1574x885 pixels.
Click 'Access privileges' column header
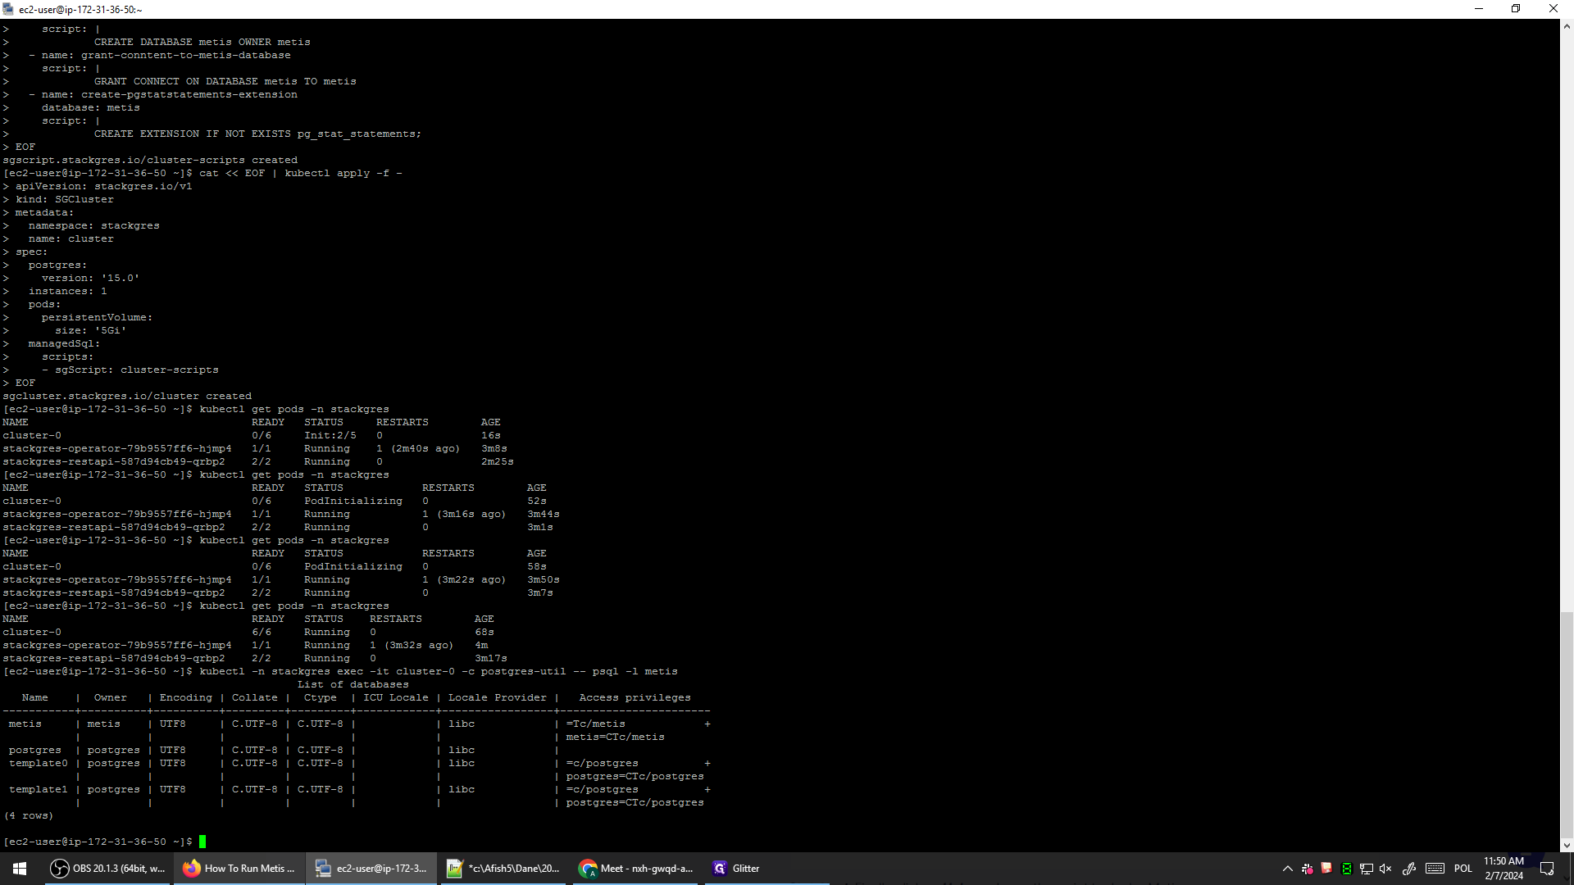click(635, 697)
